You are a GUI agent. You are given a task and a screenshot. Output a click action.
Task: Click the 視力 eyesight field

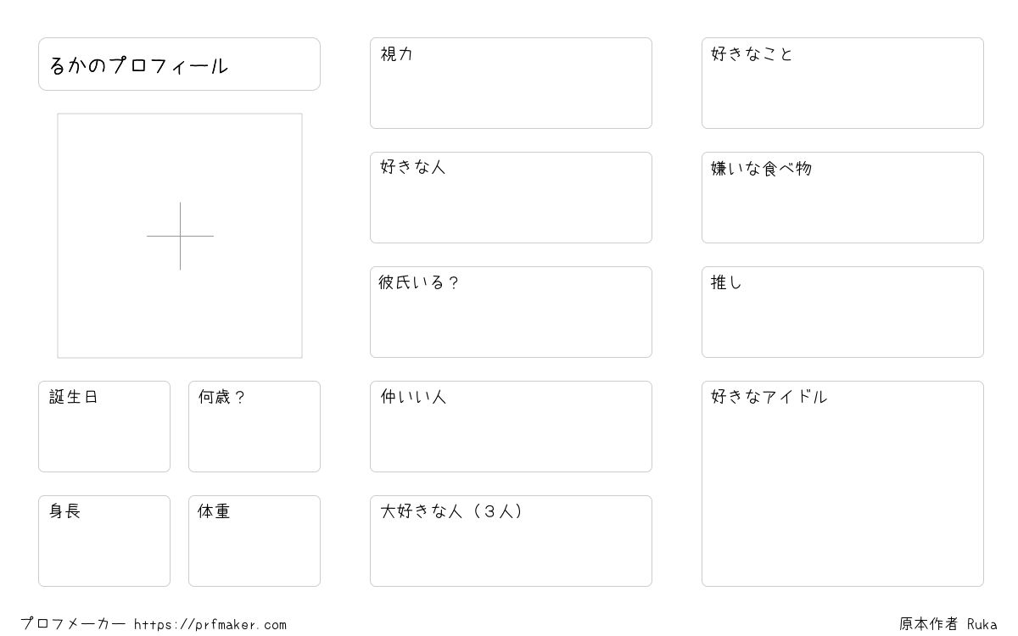click(511, 83)
